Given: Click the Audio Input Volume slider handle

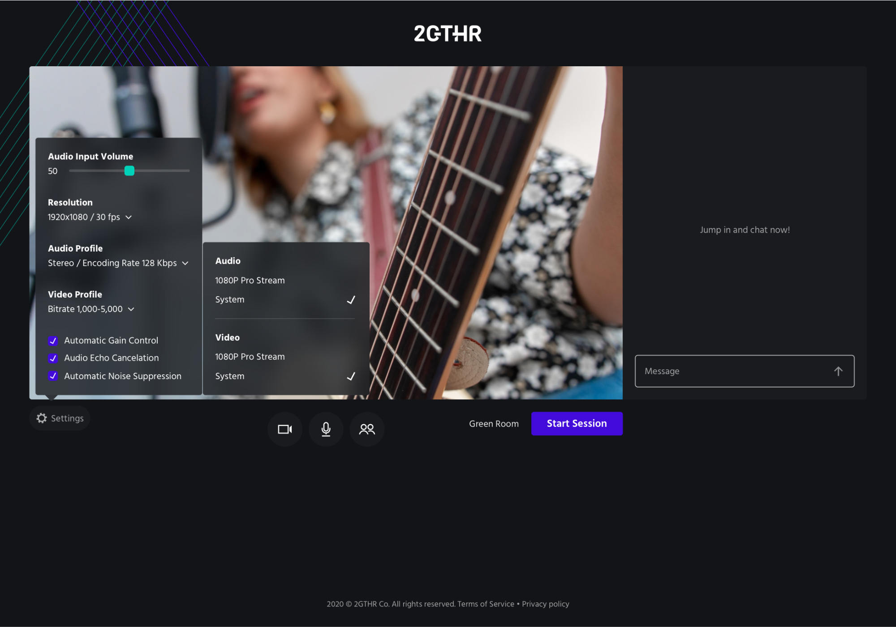Looking at the screenshot, I should click(x=129, y=171).
